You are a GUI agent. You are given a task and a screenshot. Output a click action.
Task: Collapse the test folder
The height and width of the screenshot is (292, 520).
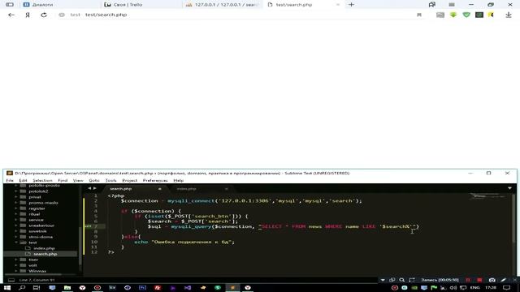(x=16, y=243)
